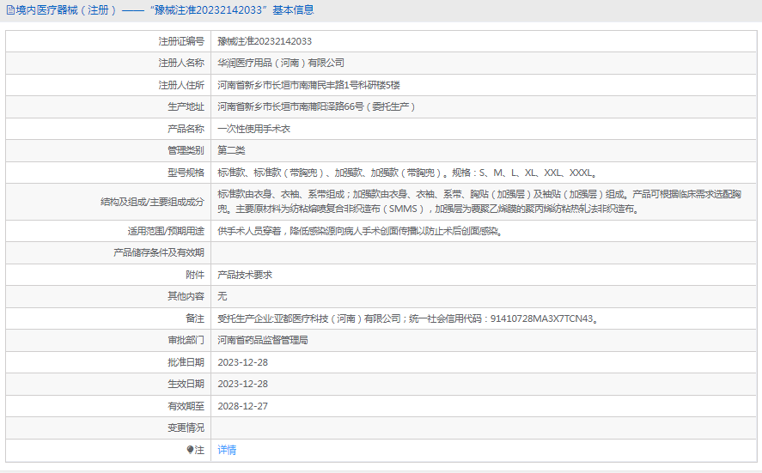Click the 产品名称 label
This screenshot has width=762, height=473.
[186, 129]
